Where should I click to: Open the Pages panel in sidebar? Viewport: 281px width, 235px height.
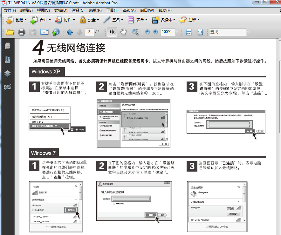pos(8,46)
